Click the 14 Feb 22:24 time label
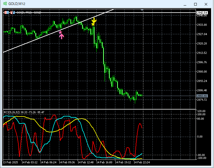Screen dimensions: 214x168 click(x=142, y=162)
